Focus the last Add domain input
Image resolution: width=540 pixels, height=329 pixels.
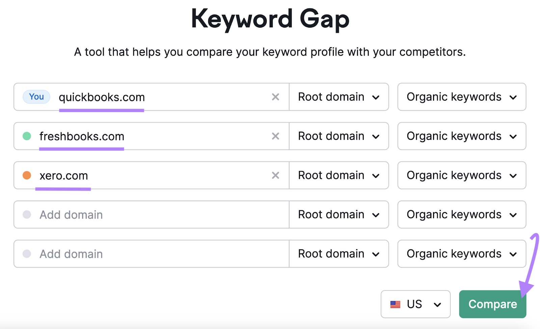click(152, 254)
